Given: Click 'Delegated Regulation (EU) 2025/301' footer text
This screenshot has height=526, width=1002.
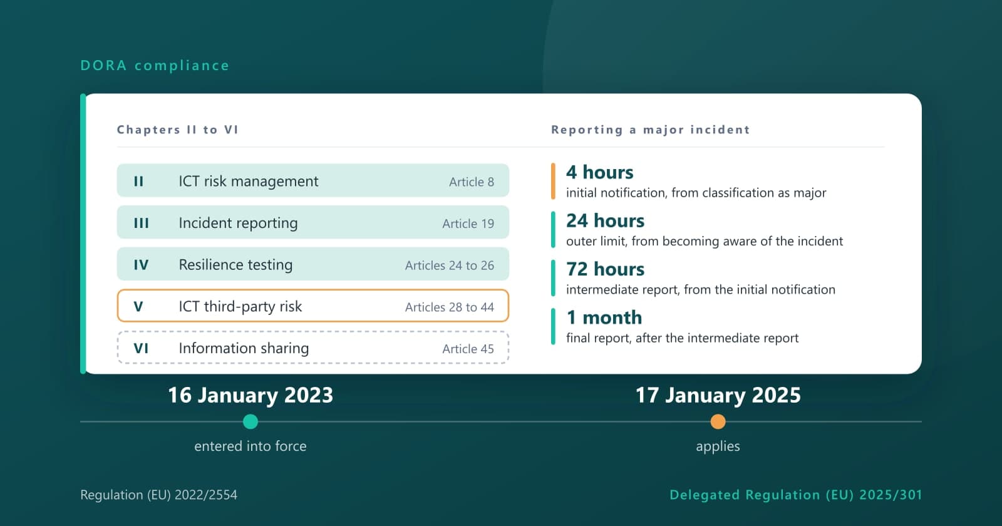Looking at the screenshot, I should click(796, 495).
